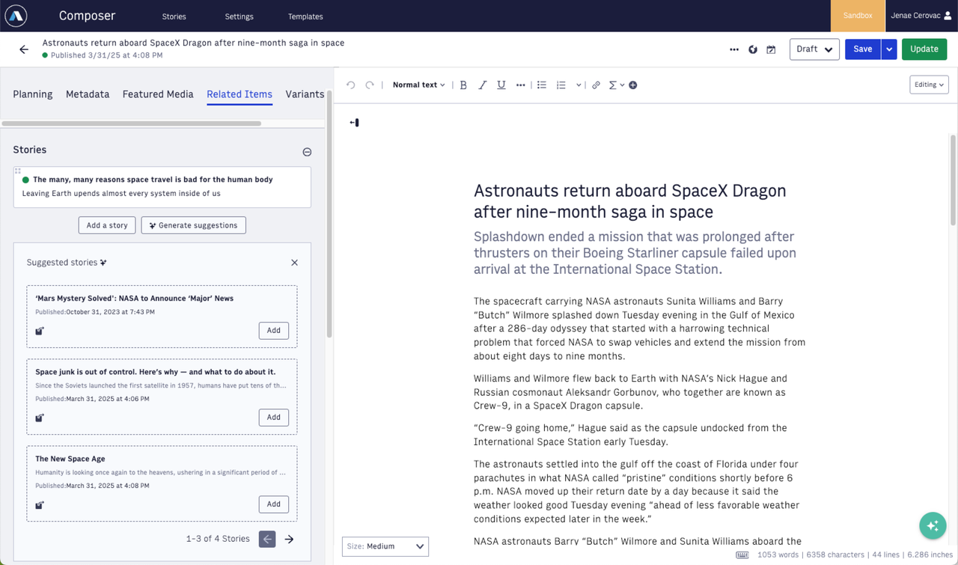The width and height of the screenshot is (958, 565).
Task: Redo the last edit
Action: pos(370,85)
